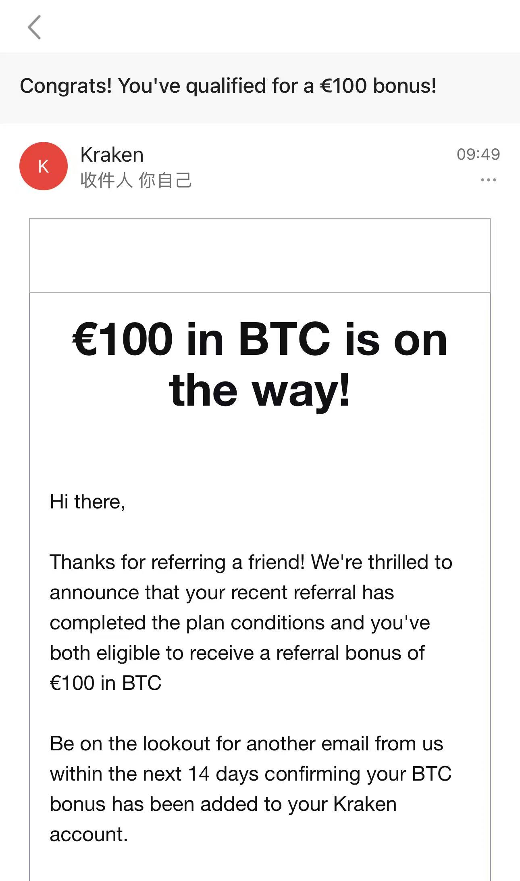Screen dimensions: 520x881
Task: Tap the completed the plan conditions line
Action: point(240,623)
